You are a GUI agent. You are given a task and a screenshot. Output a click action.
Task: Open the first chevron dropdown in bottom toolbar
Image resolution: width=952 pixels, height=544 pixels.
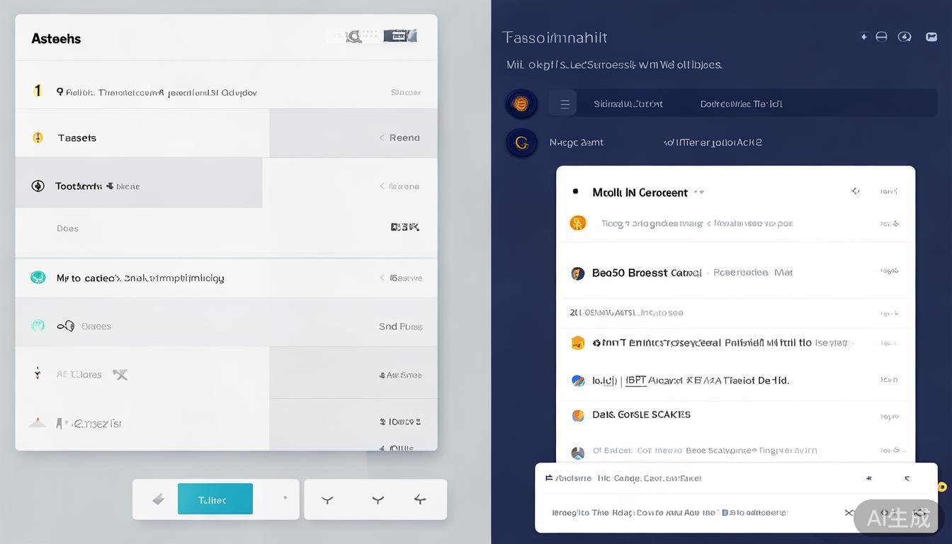[x=327, y=500]
